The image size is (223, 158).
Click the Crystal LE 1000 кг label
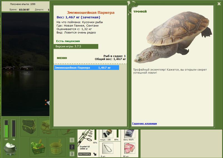(x=84, y=148)
